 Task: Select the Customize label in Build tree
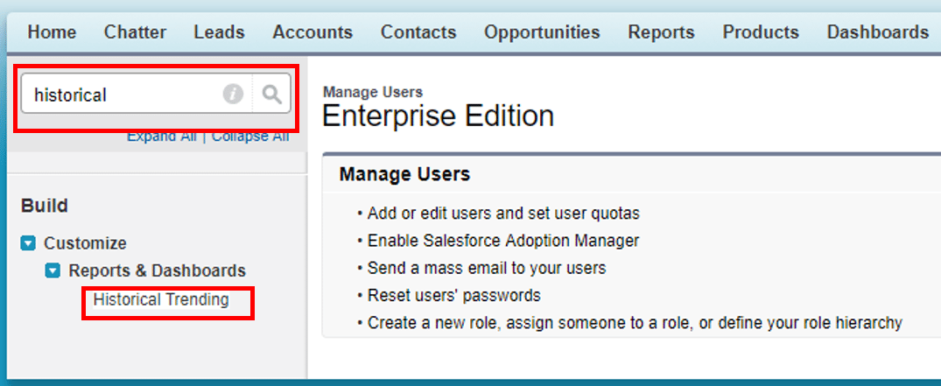[85, 243]
